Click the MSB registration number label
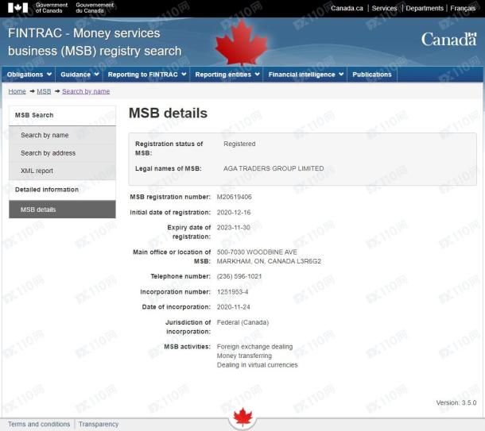 [170, 197]
